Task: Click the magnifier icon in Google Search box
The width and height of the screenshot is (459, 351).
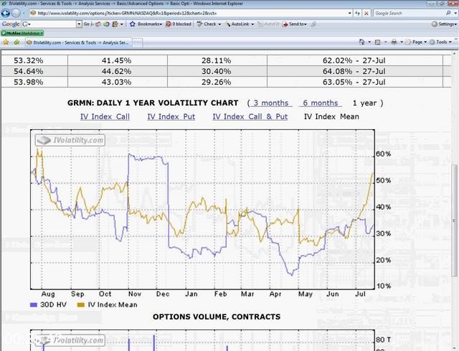Action: 448,13
